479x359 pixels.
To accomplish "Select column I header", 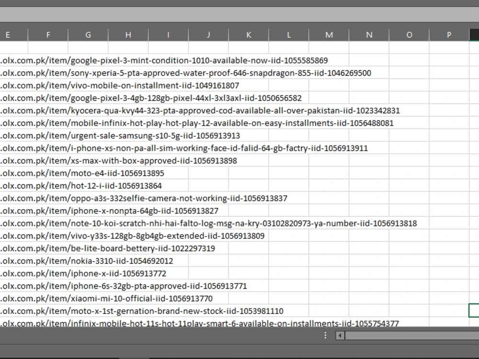I will pyautogui.click(x=168, y=35).
